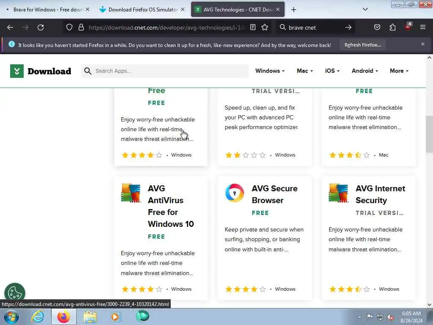Click the site security padlock icon
The height and width of the screenshot is (325, 433).
[x=81, y=28]
